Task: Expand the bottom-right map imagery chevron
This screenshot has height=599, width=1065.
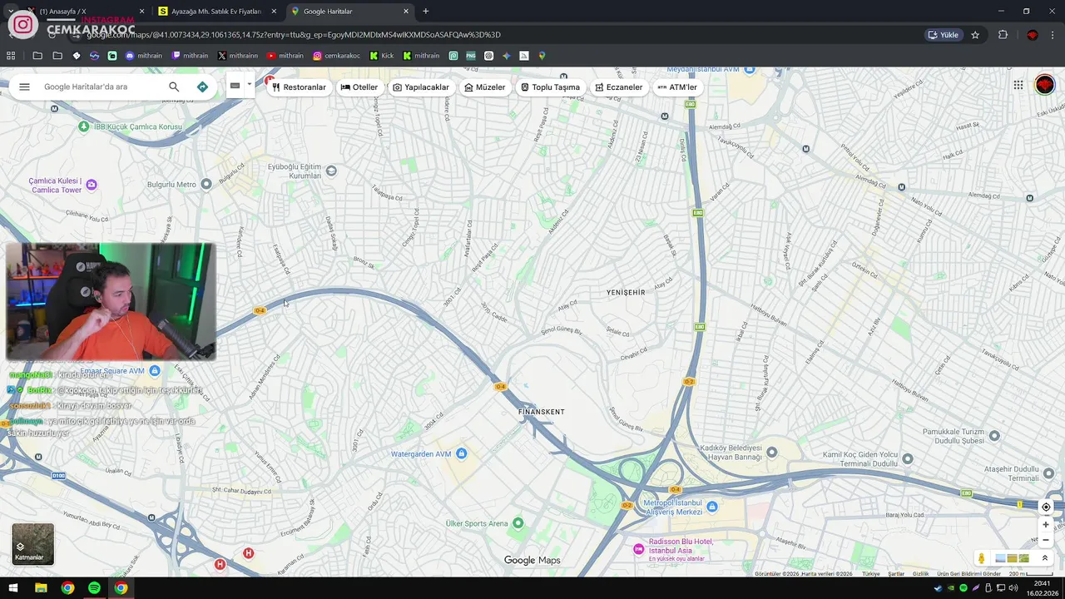Action: coord(1045,558)
